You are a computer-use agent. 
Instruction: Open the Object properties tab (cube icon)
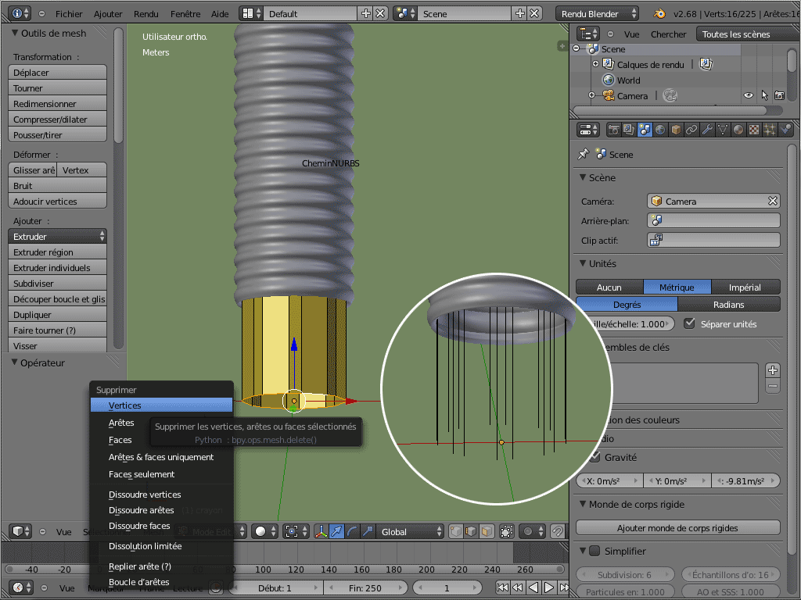pos(676,130)
